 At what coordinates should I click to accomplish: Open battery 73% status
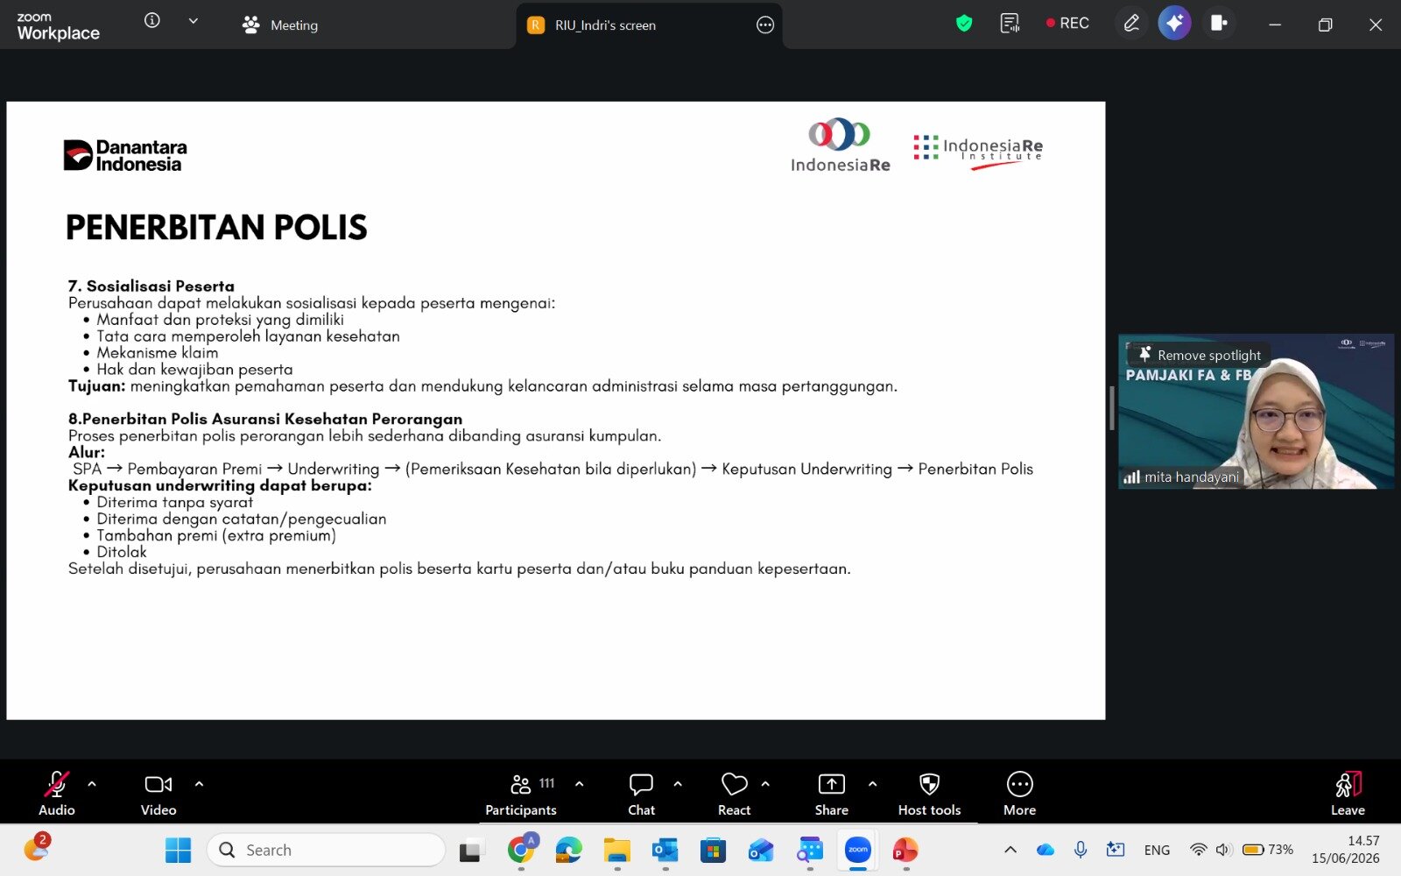tap(1268, 850)
